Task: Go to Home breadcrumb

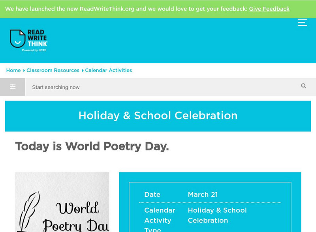Action: [13, 70]
